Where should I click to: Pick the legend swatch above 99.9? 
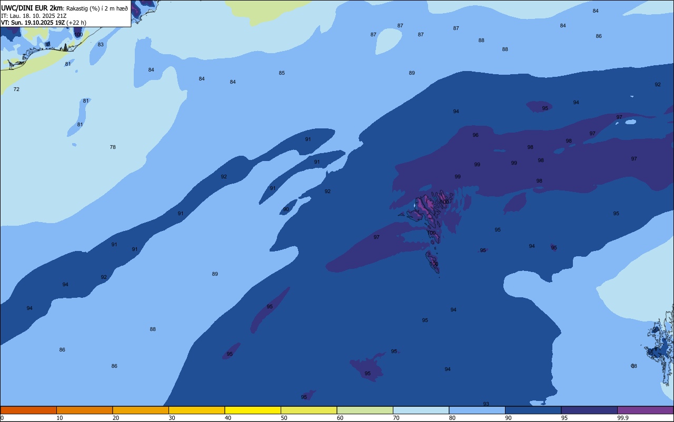(x=645, y=410)
